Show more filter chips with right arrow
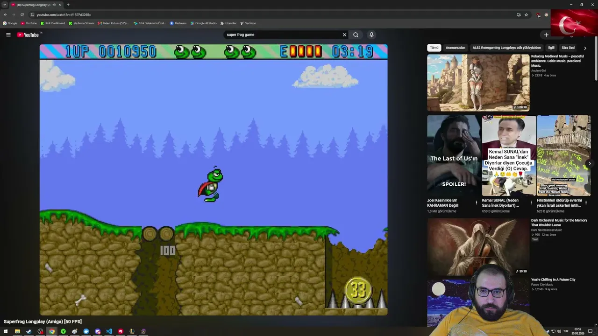The height and width of the screenshot is (336, 598). (x=585, y=48)
